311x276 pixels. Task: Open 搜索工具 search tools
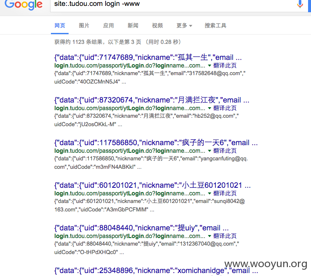pos(215,25)
